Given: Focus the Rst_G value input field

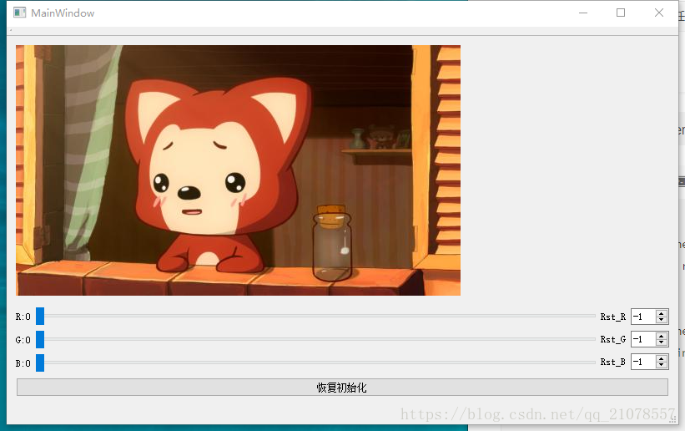Looking at the screenshot, I should click(x=644, y=339).
